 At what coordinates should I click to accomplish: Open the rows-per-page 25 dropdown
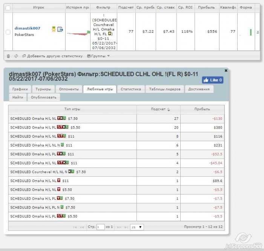pos(137,227)
